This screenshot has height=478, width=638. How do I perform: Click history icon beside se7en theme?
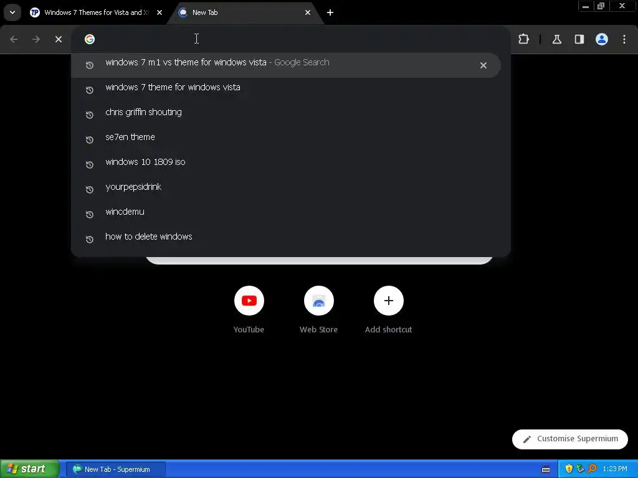(90, 140)
